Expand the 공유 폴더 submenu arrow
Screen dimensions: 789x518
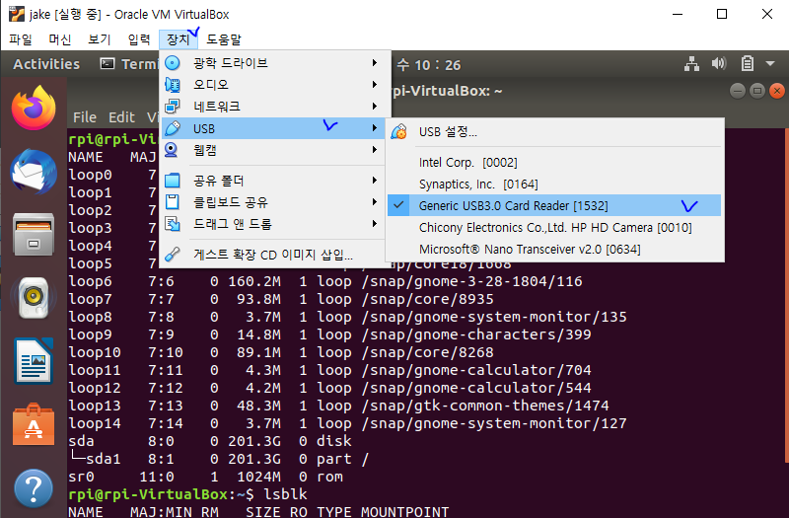(375, 181)
